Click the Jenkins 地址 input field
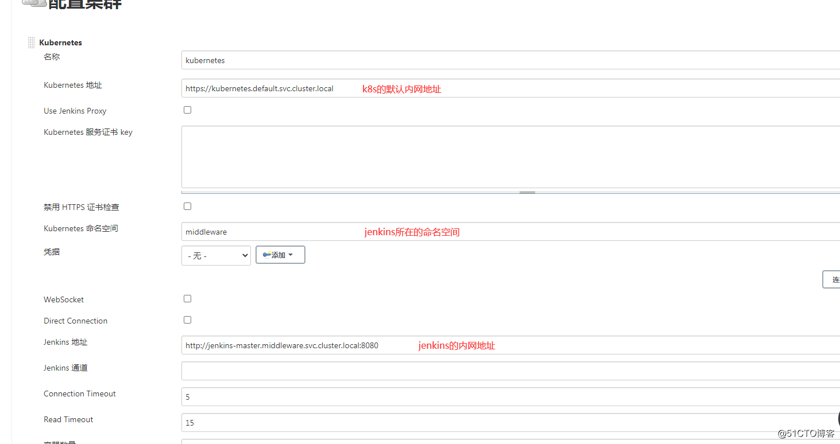840x444 pixels. pyautogui.click(x=510, y=345)
